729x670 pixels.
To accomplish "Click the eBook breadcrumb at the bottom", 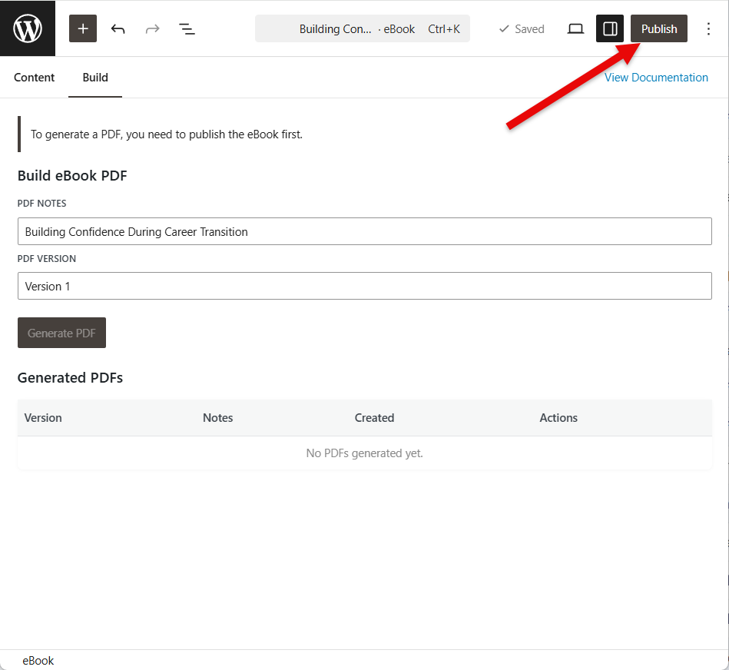I will coord(38,660).
